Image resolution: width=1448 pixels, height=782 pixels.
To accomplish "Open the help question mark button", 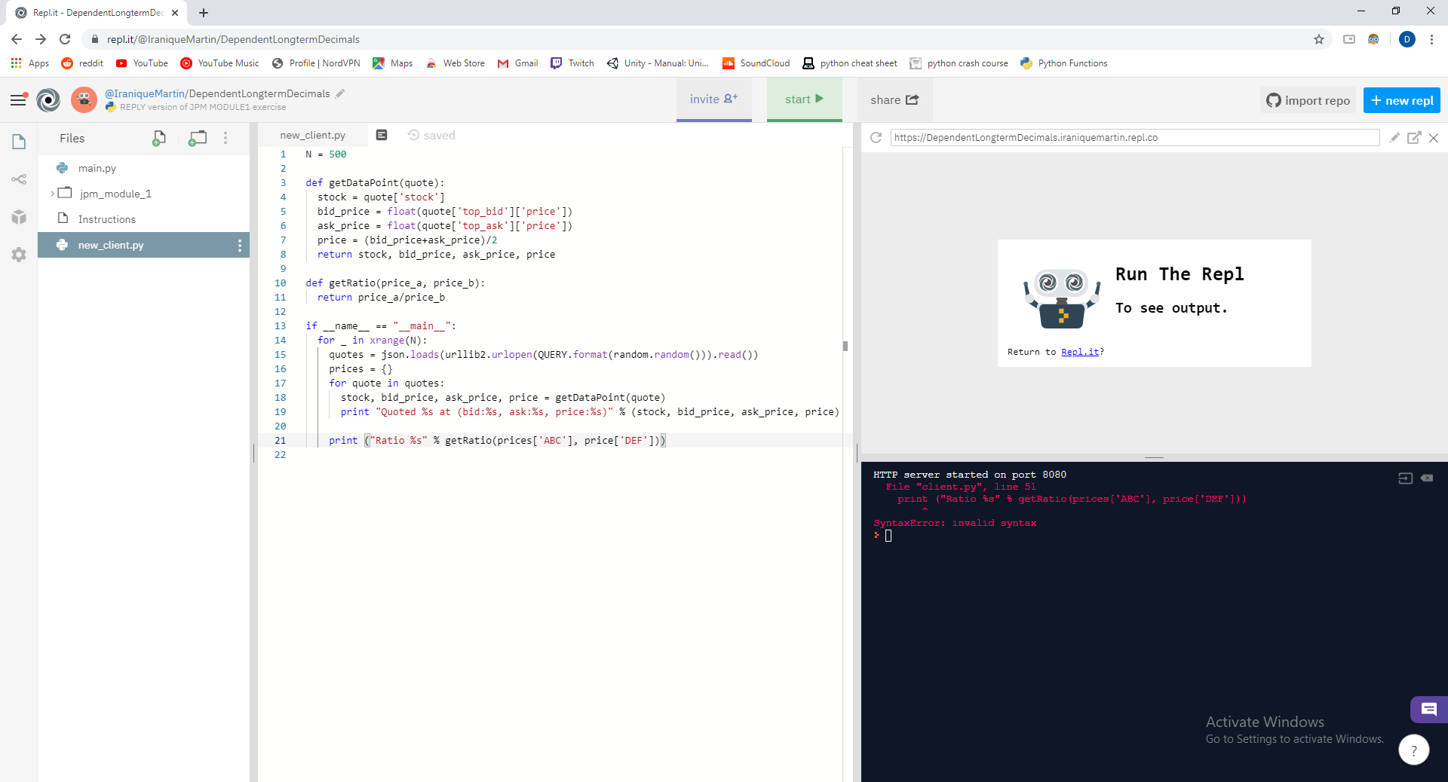I will pyautogui.click(x=1413, y=750).
